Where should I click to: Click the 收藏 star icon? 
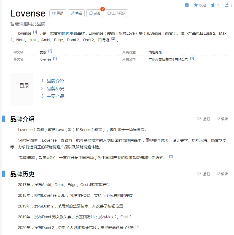pyautogui.click(x=196, y=5)
